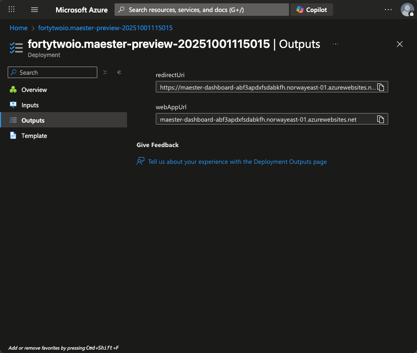Screen dimensions: 417x353
Task: Close the Outputs blade with X
Action: pyautogui.click(x=400, y=44)
